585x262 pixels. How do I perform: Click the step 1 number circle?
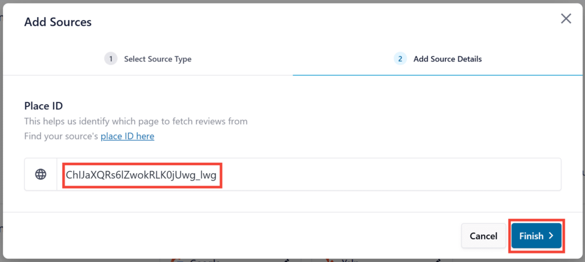point(111,59)
